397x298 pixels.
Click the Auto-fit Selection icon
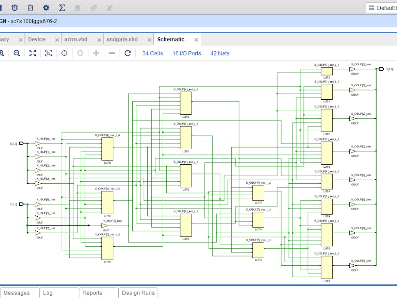[x=49, y=53]
